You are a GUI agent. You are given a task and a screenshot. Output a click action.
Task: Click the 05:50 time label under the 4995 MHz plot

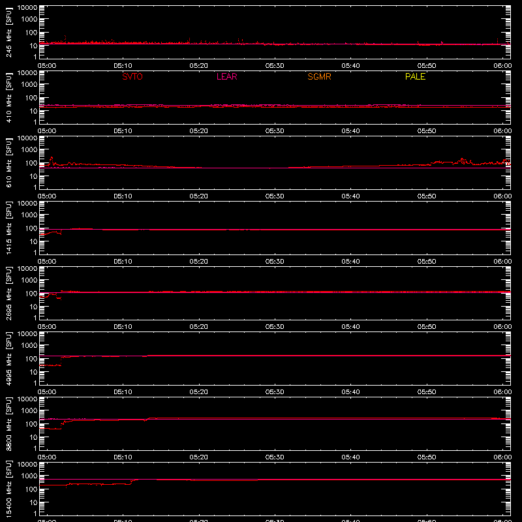(427, 392)
